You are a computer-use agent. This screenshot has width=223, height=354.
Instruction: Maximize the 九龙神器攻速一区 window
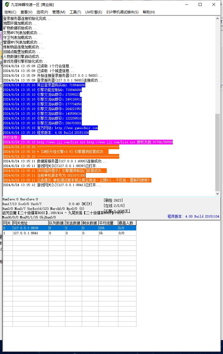pos(200,4)
